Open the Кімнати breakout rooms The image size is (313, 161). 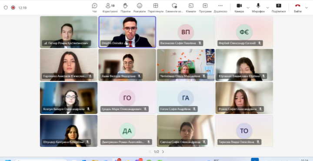191,8
